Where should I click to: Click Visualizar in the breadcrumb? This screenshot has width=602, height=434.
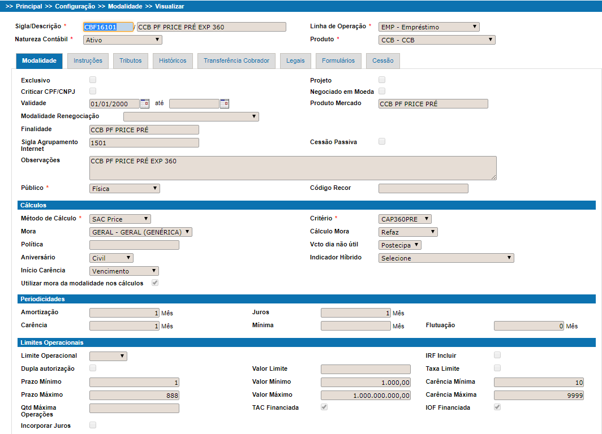[169, 6]
